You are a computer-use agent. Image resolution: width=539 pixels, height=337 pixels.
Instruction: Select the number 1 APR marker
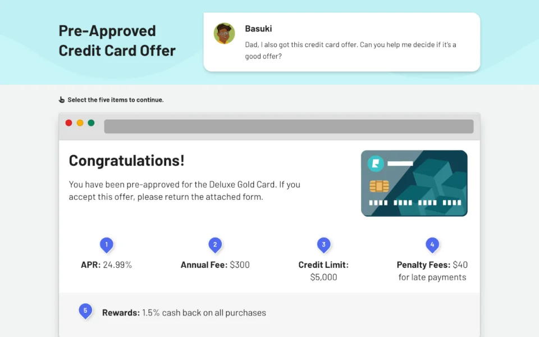(106, 245)
